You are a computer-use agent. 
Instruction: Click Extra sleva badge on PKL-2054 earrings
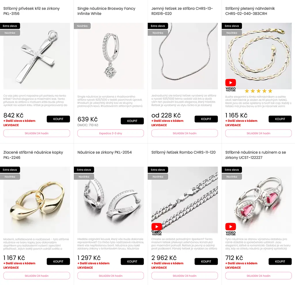click(x=84, y=170)
